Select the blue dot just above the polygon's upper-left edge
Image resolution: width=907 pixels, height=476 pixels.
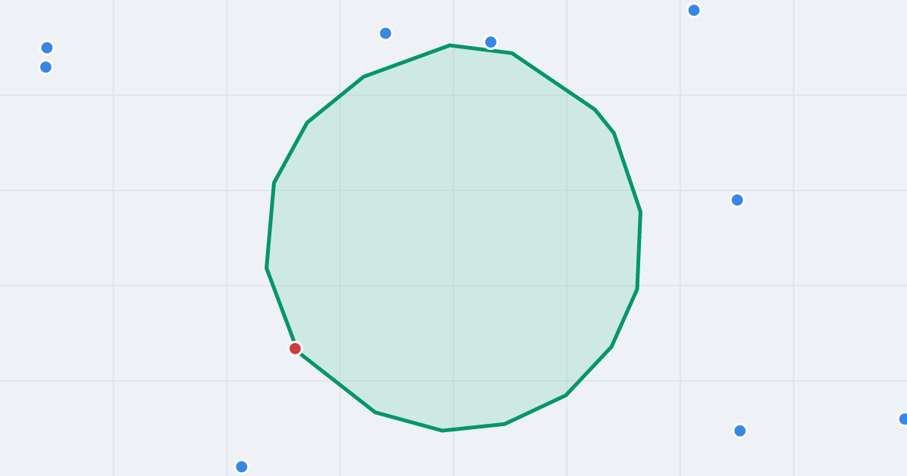[x=385, y=33]
